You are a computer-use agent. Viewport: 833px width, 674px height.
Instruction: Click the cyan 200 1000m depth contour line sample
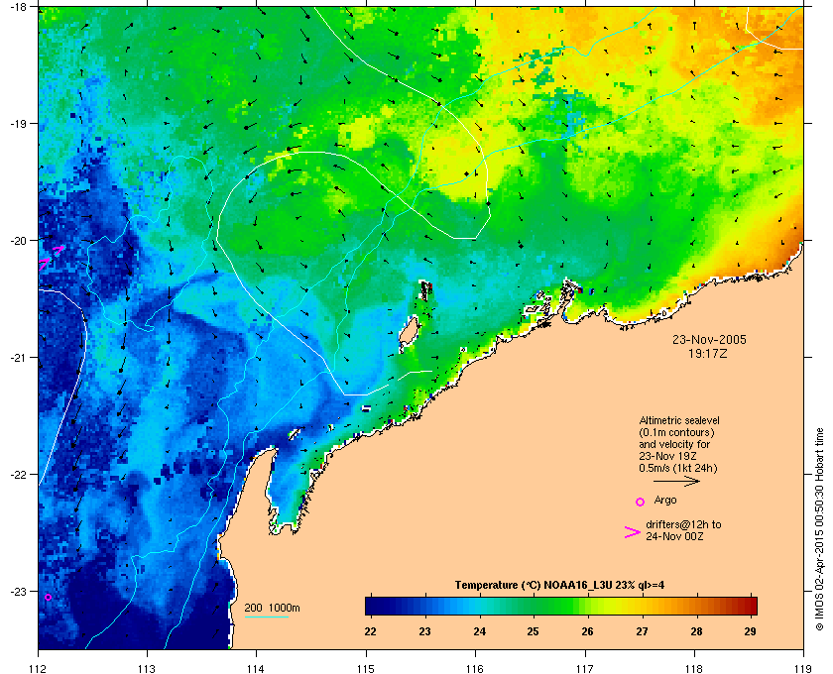tap(266, 618)
